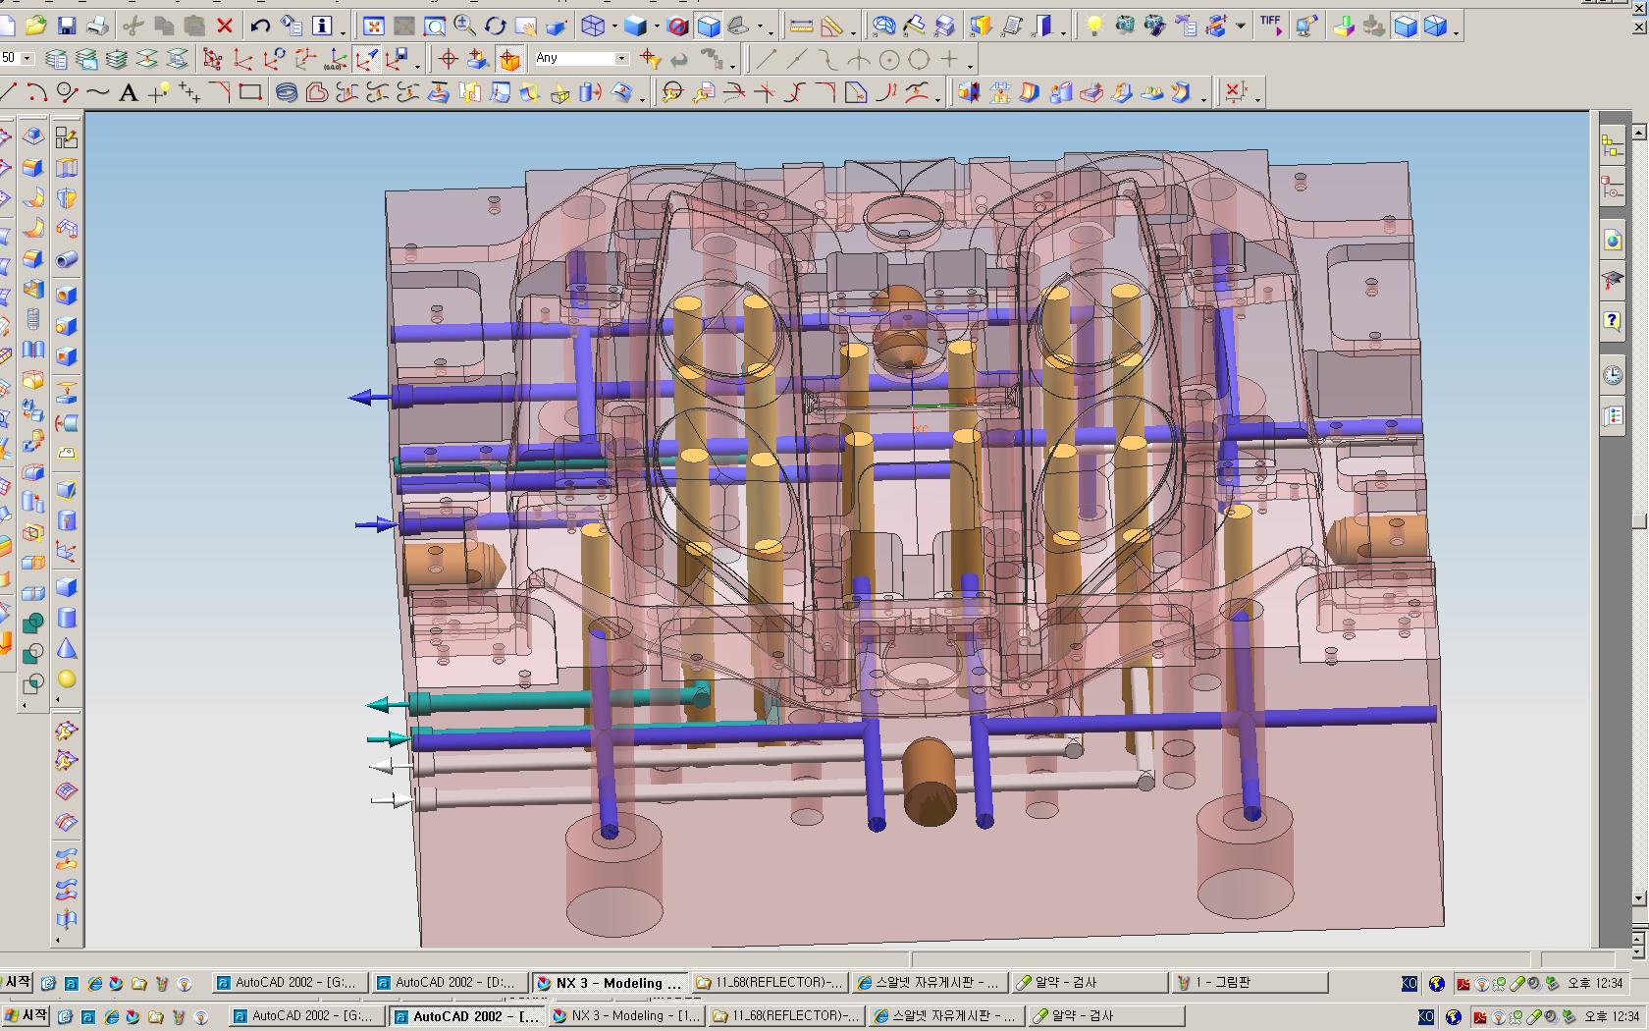Open '11_68(REFLECTOR)' folder in upper taskbar
The width and height of the screenshot is (1649, 1031).
[769, 982]
